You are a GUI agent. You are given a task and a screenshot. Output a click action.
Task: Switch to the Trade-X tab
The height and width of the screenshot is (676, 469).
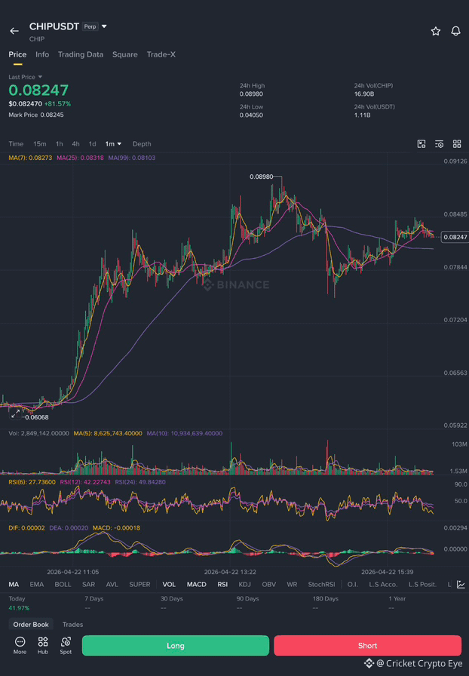pyautogui.click(x=161, y=55)
